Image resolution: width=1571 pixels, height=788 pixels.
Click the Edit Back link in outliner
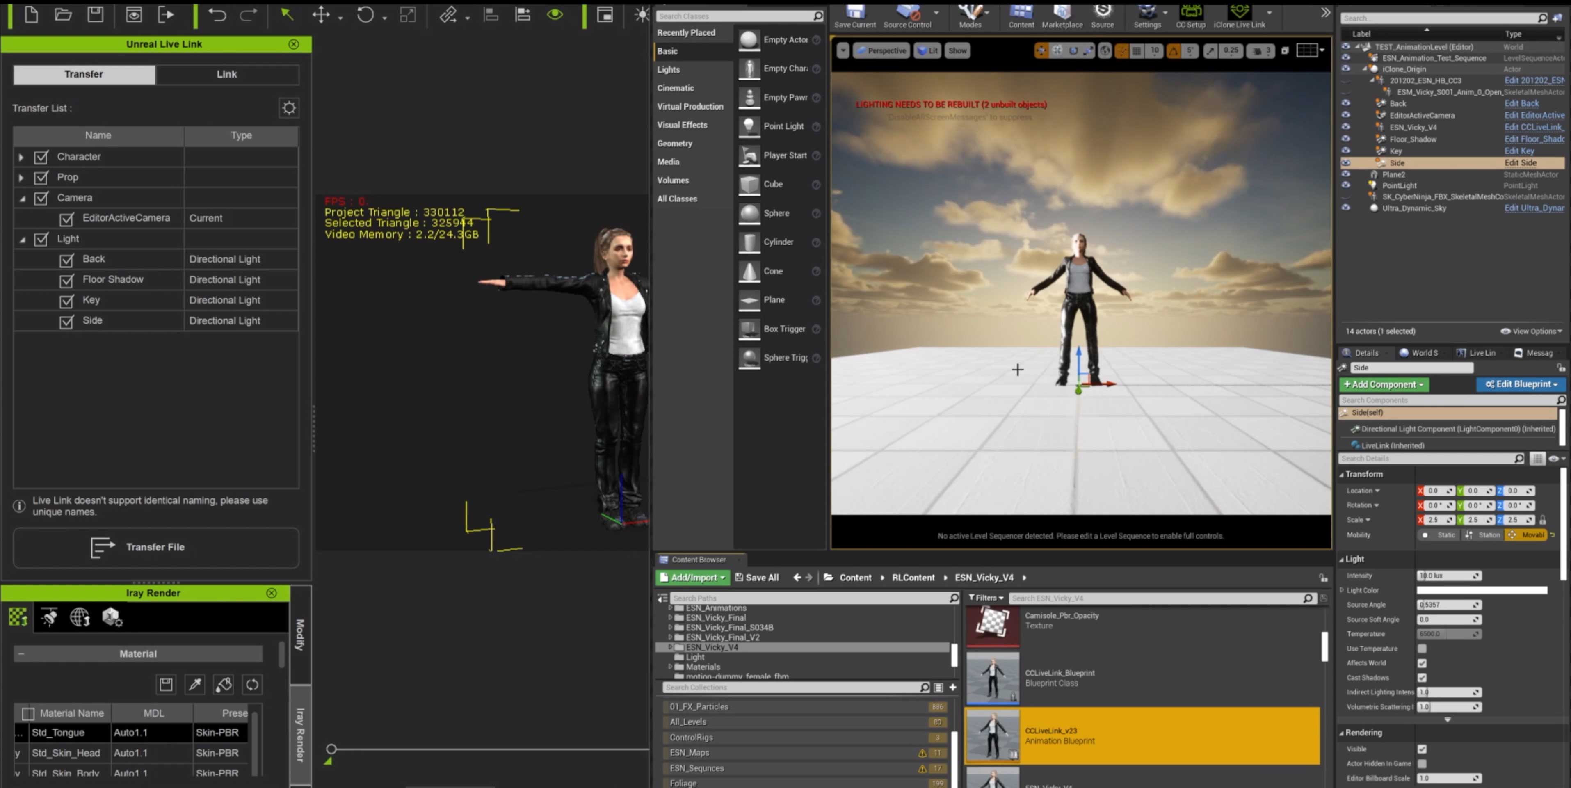click(1521, 103)
